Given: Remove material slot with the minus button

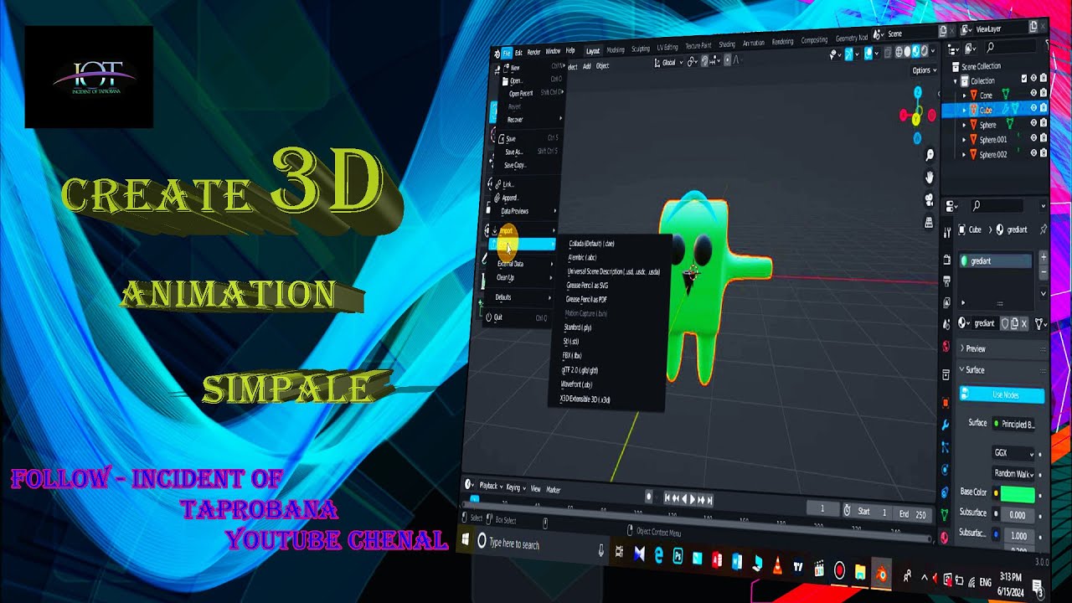Looking at the screenshot, I should (x=1044, y=273).
